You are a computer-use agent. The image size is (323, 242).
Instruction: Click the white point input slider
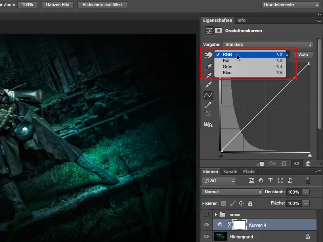[310, 155]
